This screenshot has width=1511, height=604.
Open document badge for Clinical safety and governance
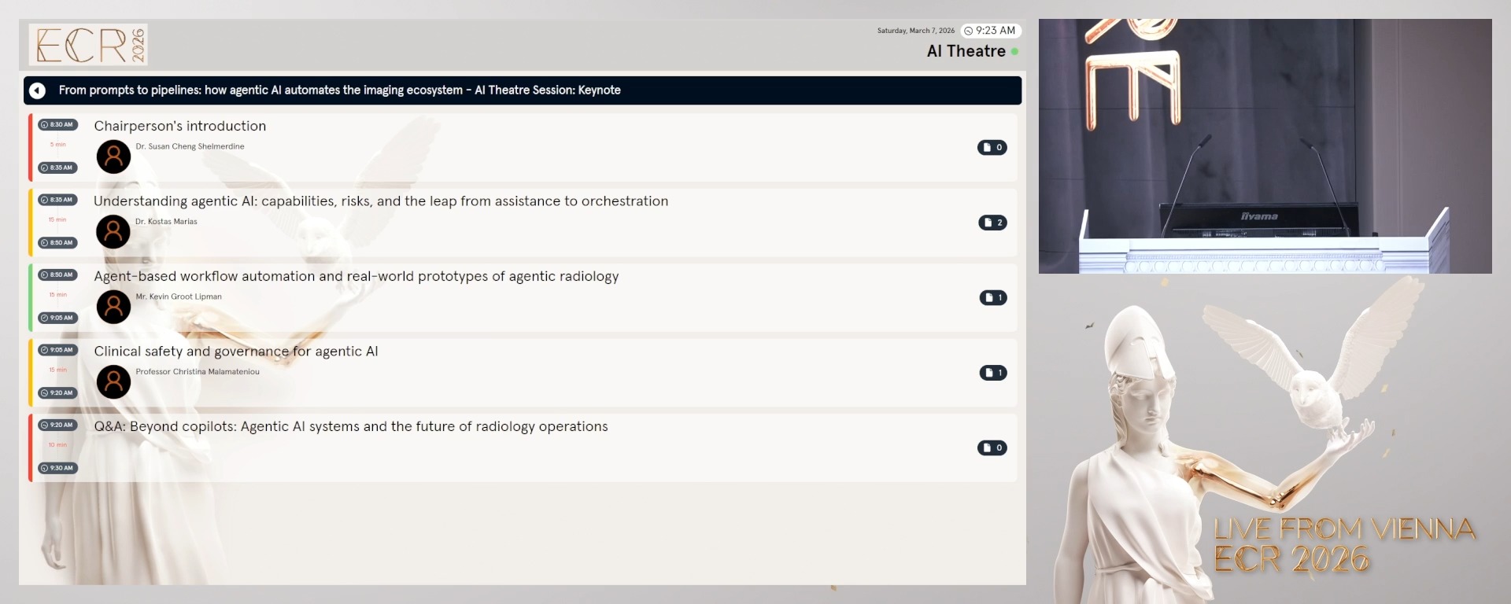(x=992, y=373)
